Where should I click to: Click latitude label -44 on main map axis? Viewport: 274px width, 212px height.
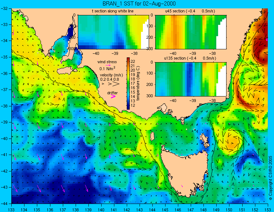pos(4,204)
